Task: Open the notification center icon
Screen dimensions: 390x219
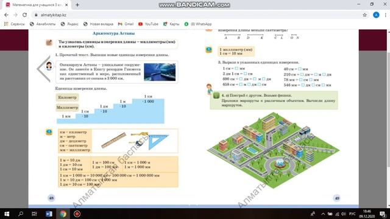Action: (x=383, y=214)
